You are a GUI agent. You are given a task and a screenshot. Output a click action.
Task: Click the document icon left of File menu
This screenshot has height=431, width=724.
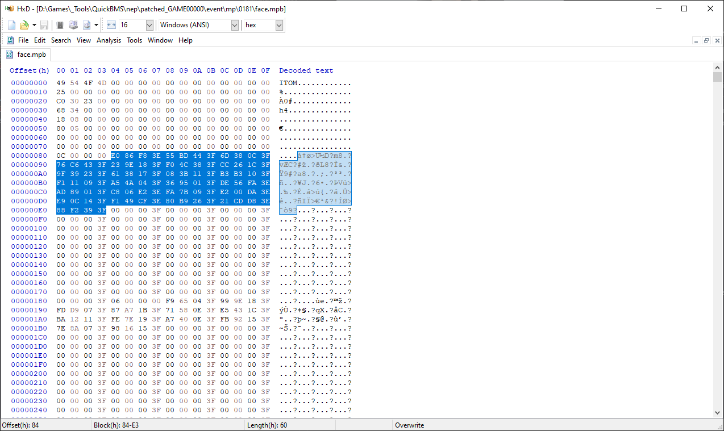pyautogui.click(x=10, y=40)
